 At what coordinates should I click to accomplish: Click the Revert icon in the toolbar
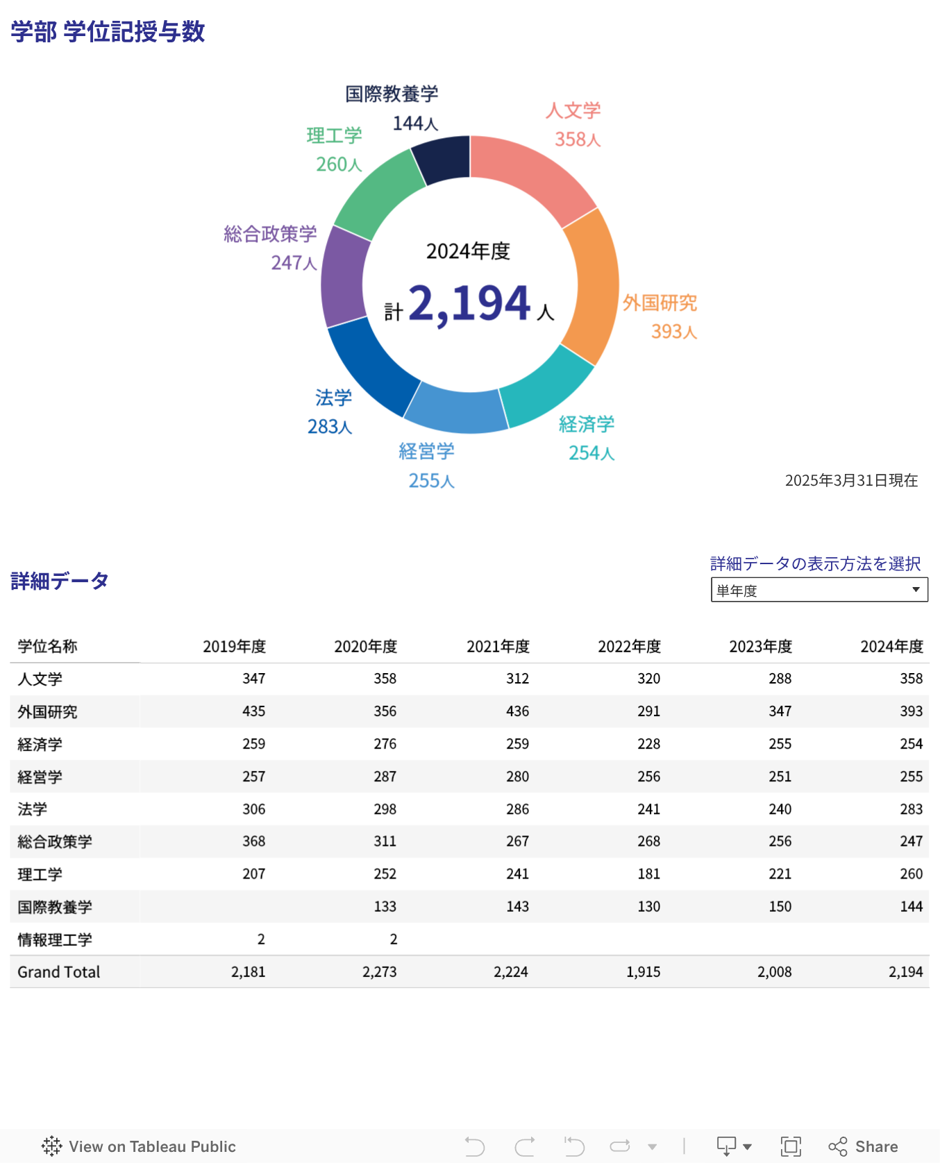pos(574,1146)
